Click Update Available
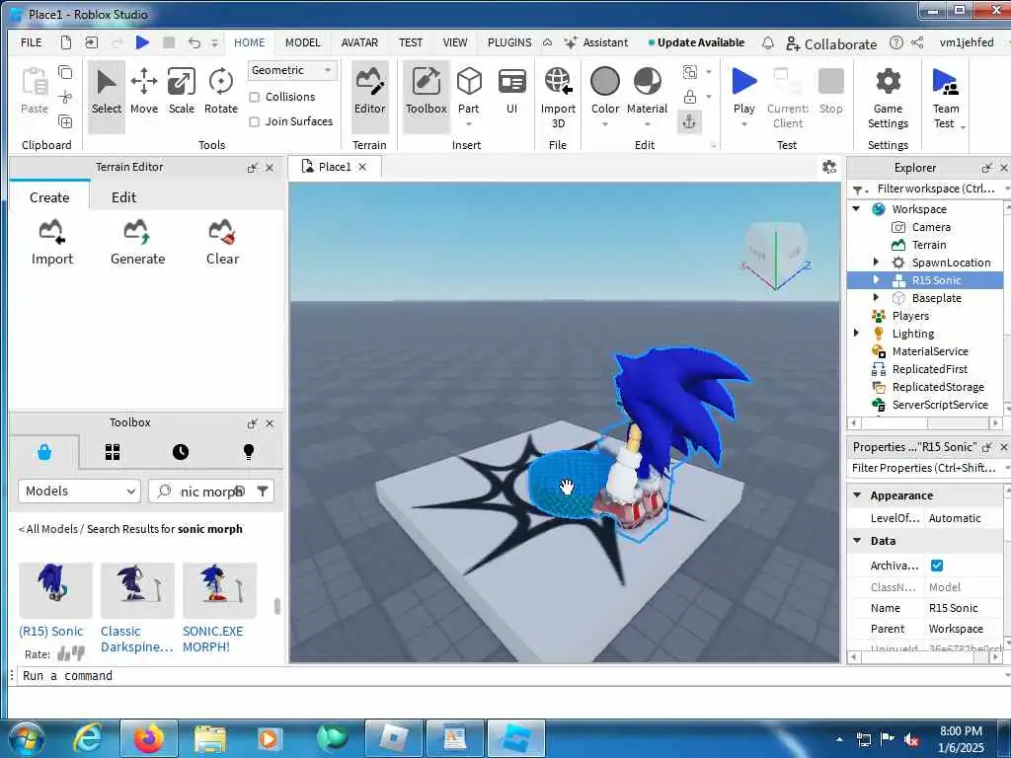The width and height of the screenshot is (1011, 758). pos(696,42)
